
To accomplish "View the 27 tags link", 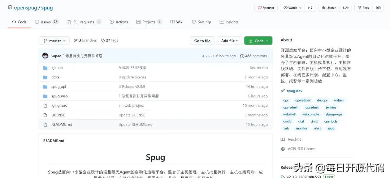I will click(x=110, y=40).
